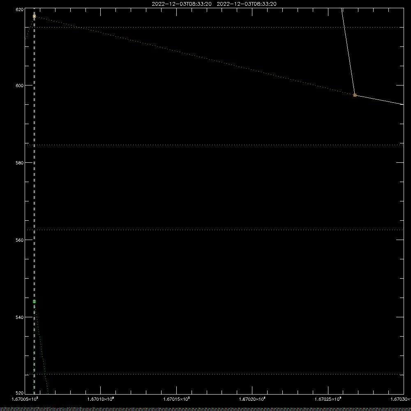
Task: Click the second 2022-12-03T08:33:20 title timestamp
Action: coord(247,4)
